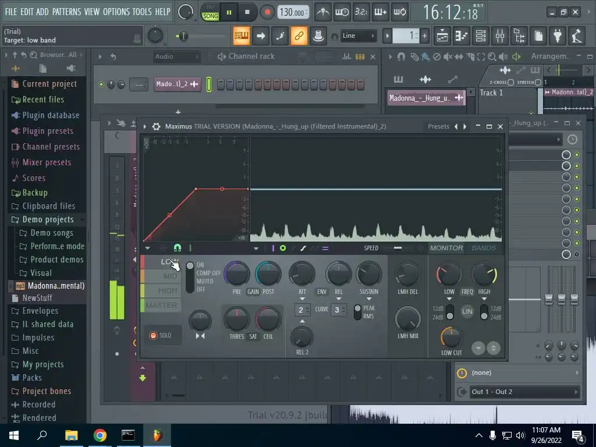Toggle the link/multilink controllers icon
This screenshot has width=596, height=447.
click(299, 36)
